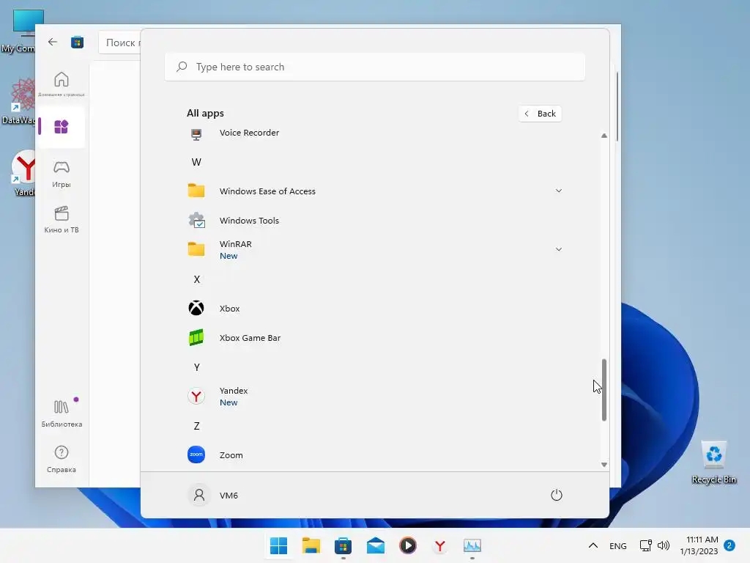Open Zoom from its blue icon
750x563 pixels.
(x=196, y=455)
